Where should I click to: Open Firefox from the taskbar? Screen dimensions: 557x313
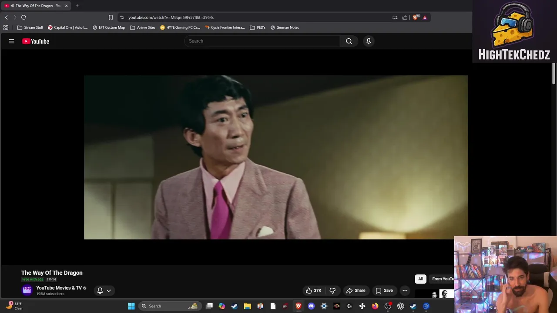pos(375,306)
